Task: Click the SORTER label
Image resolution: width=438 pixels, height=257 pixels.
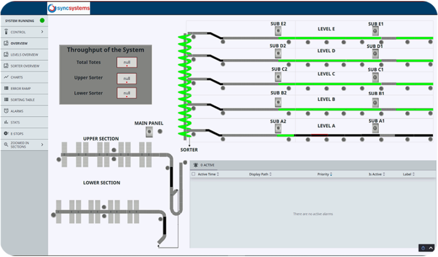Action: [189, 150]
